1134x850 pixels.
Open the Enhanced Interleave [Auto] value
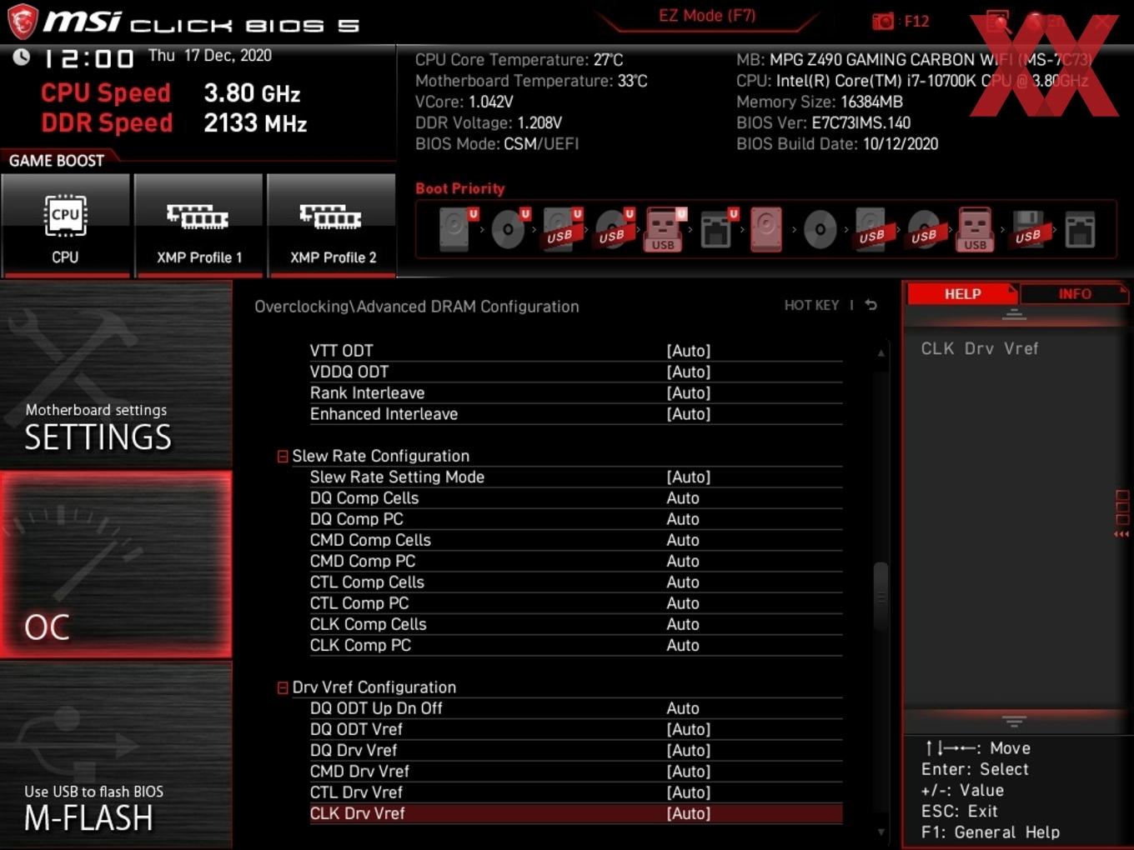689,414
